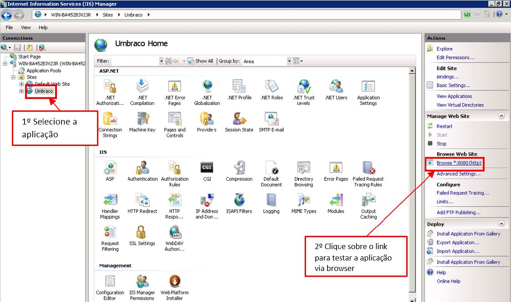Open the CGI feature icon
The width and height of the screenshot is (511, 302).
(207, 171)
